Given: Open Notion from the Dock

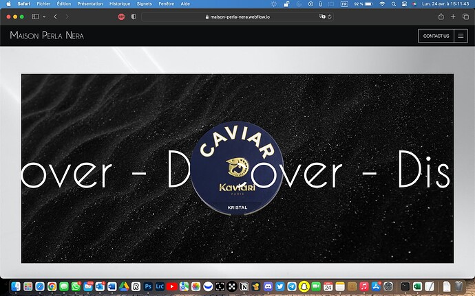Looking at the screenshot, I should pyautogui.click(x=244, y=286).
